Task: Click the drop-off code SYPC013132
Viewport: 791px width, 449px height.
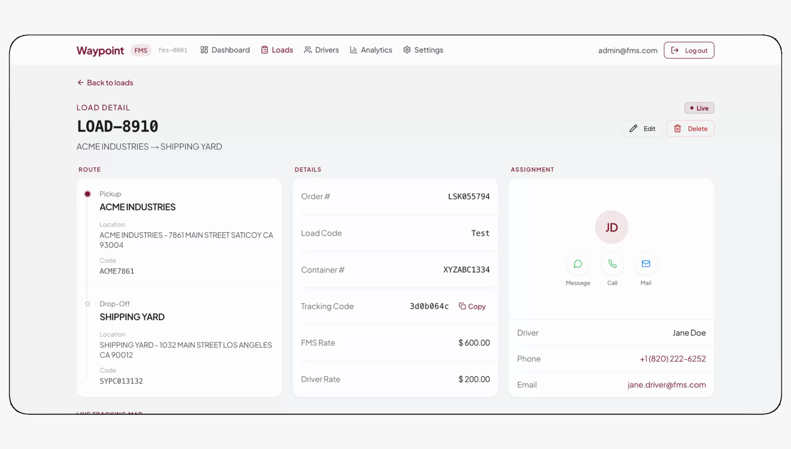Action: click(x=121, y=381)
